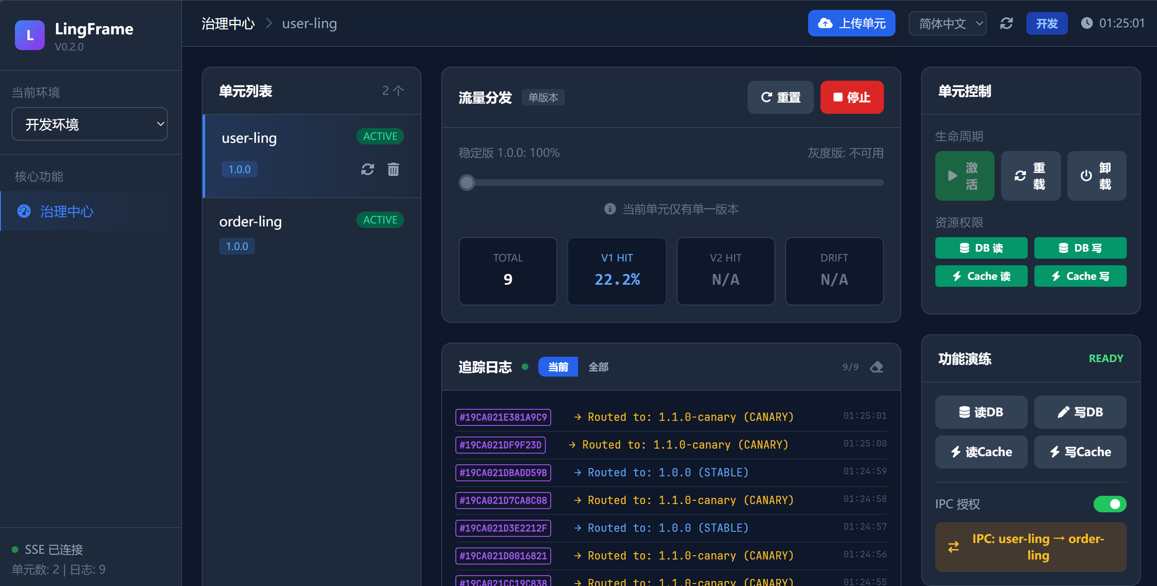Click the breadcrumb chevron separator
1157x586 pixels.
(x=269, y=23)
